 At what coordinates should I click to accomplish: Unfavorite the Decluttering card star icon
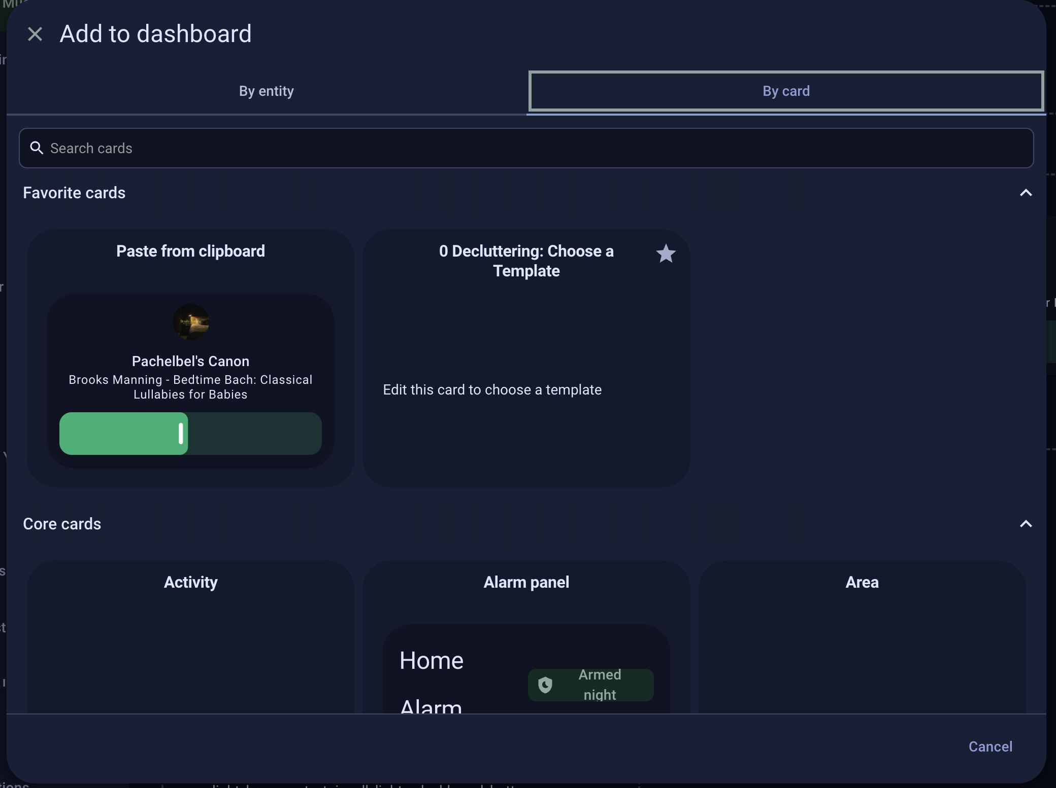pyautogui.click(x=666, y=254)
